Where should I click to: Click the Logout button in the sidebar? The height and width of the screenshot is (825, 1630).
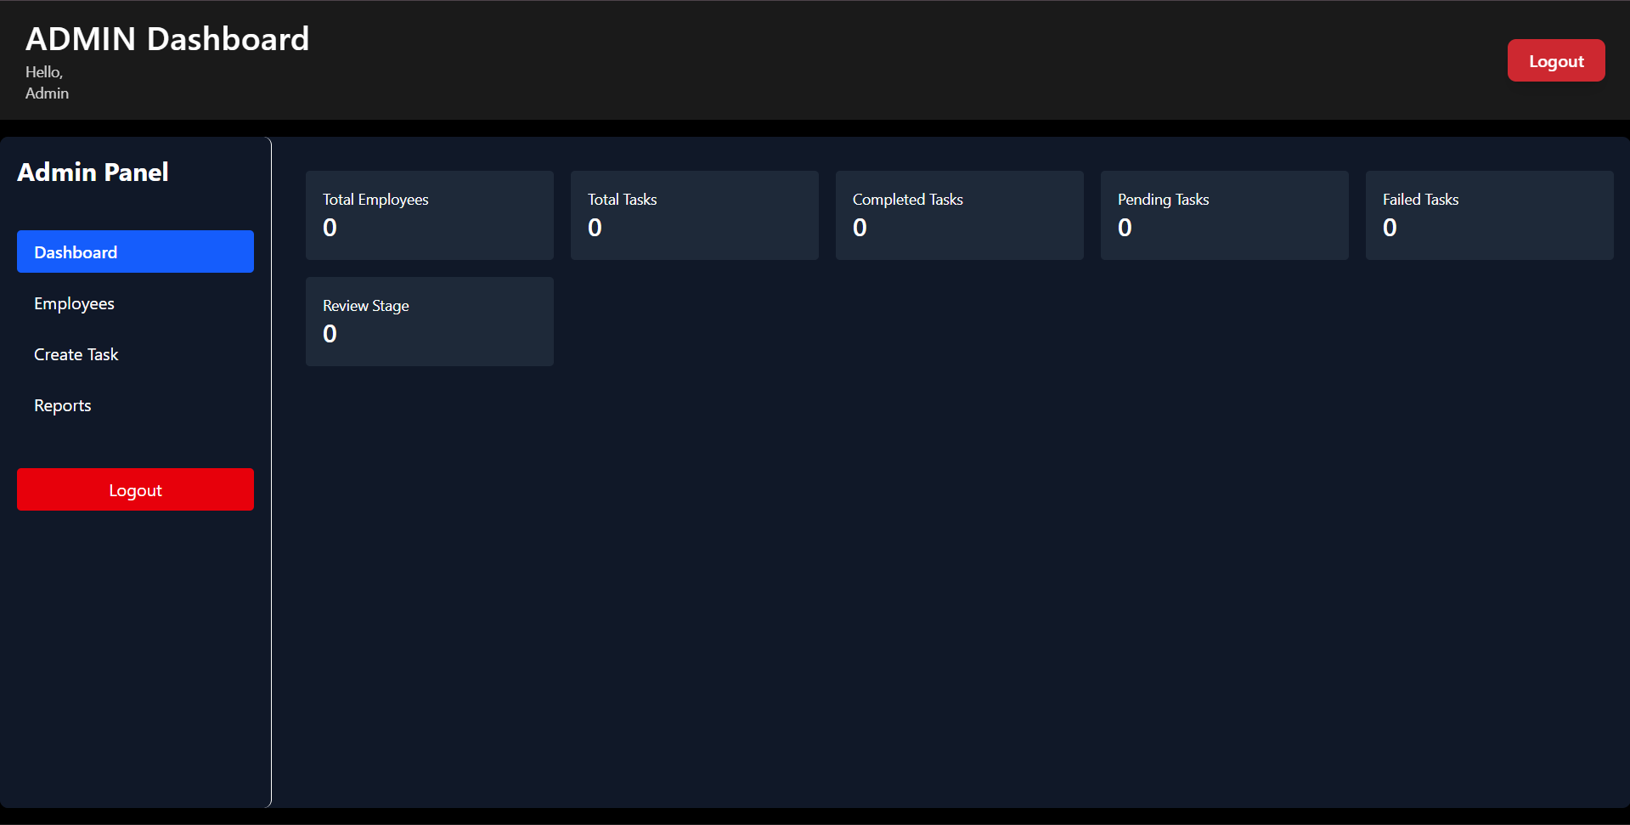135,489
